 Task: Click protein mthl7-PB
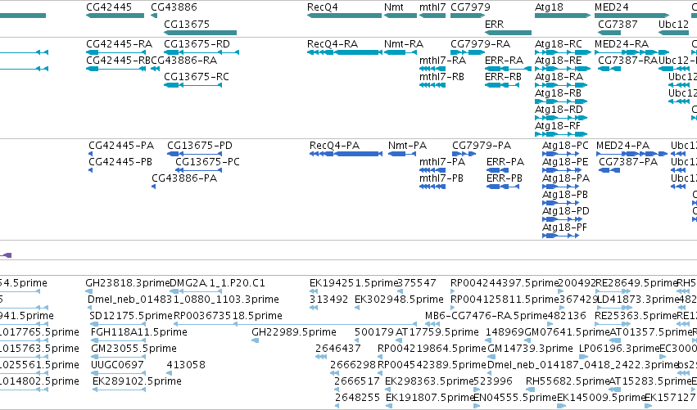click(x=432, y=187)
